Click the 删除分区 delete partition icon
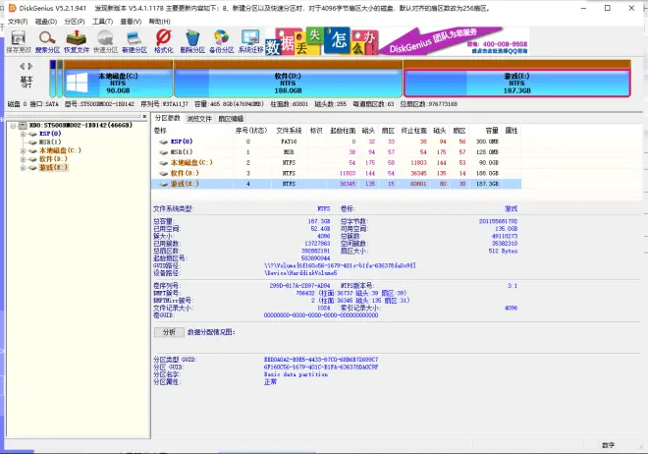 tap(192, 41)
